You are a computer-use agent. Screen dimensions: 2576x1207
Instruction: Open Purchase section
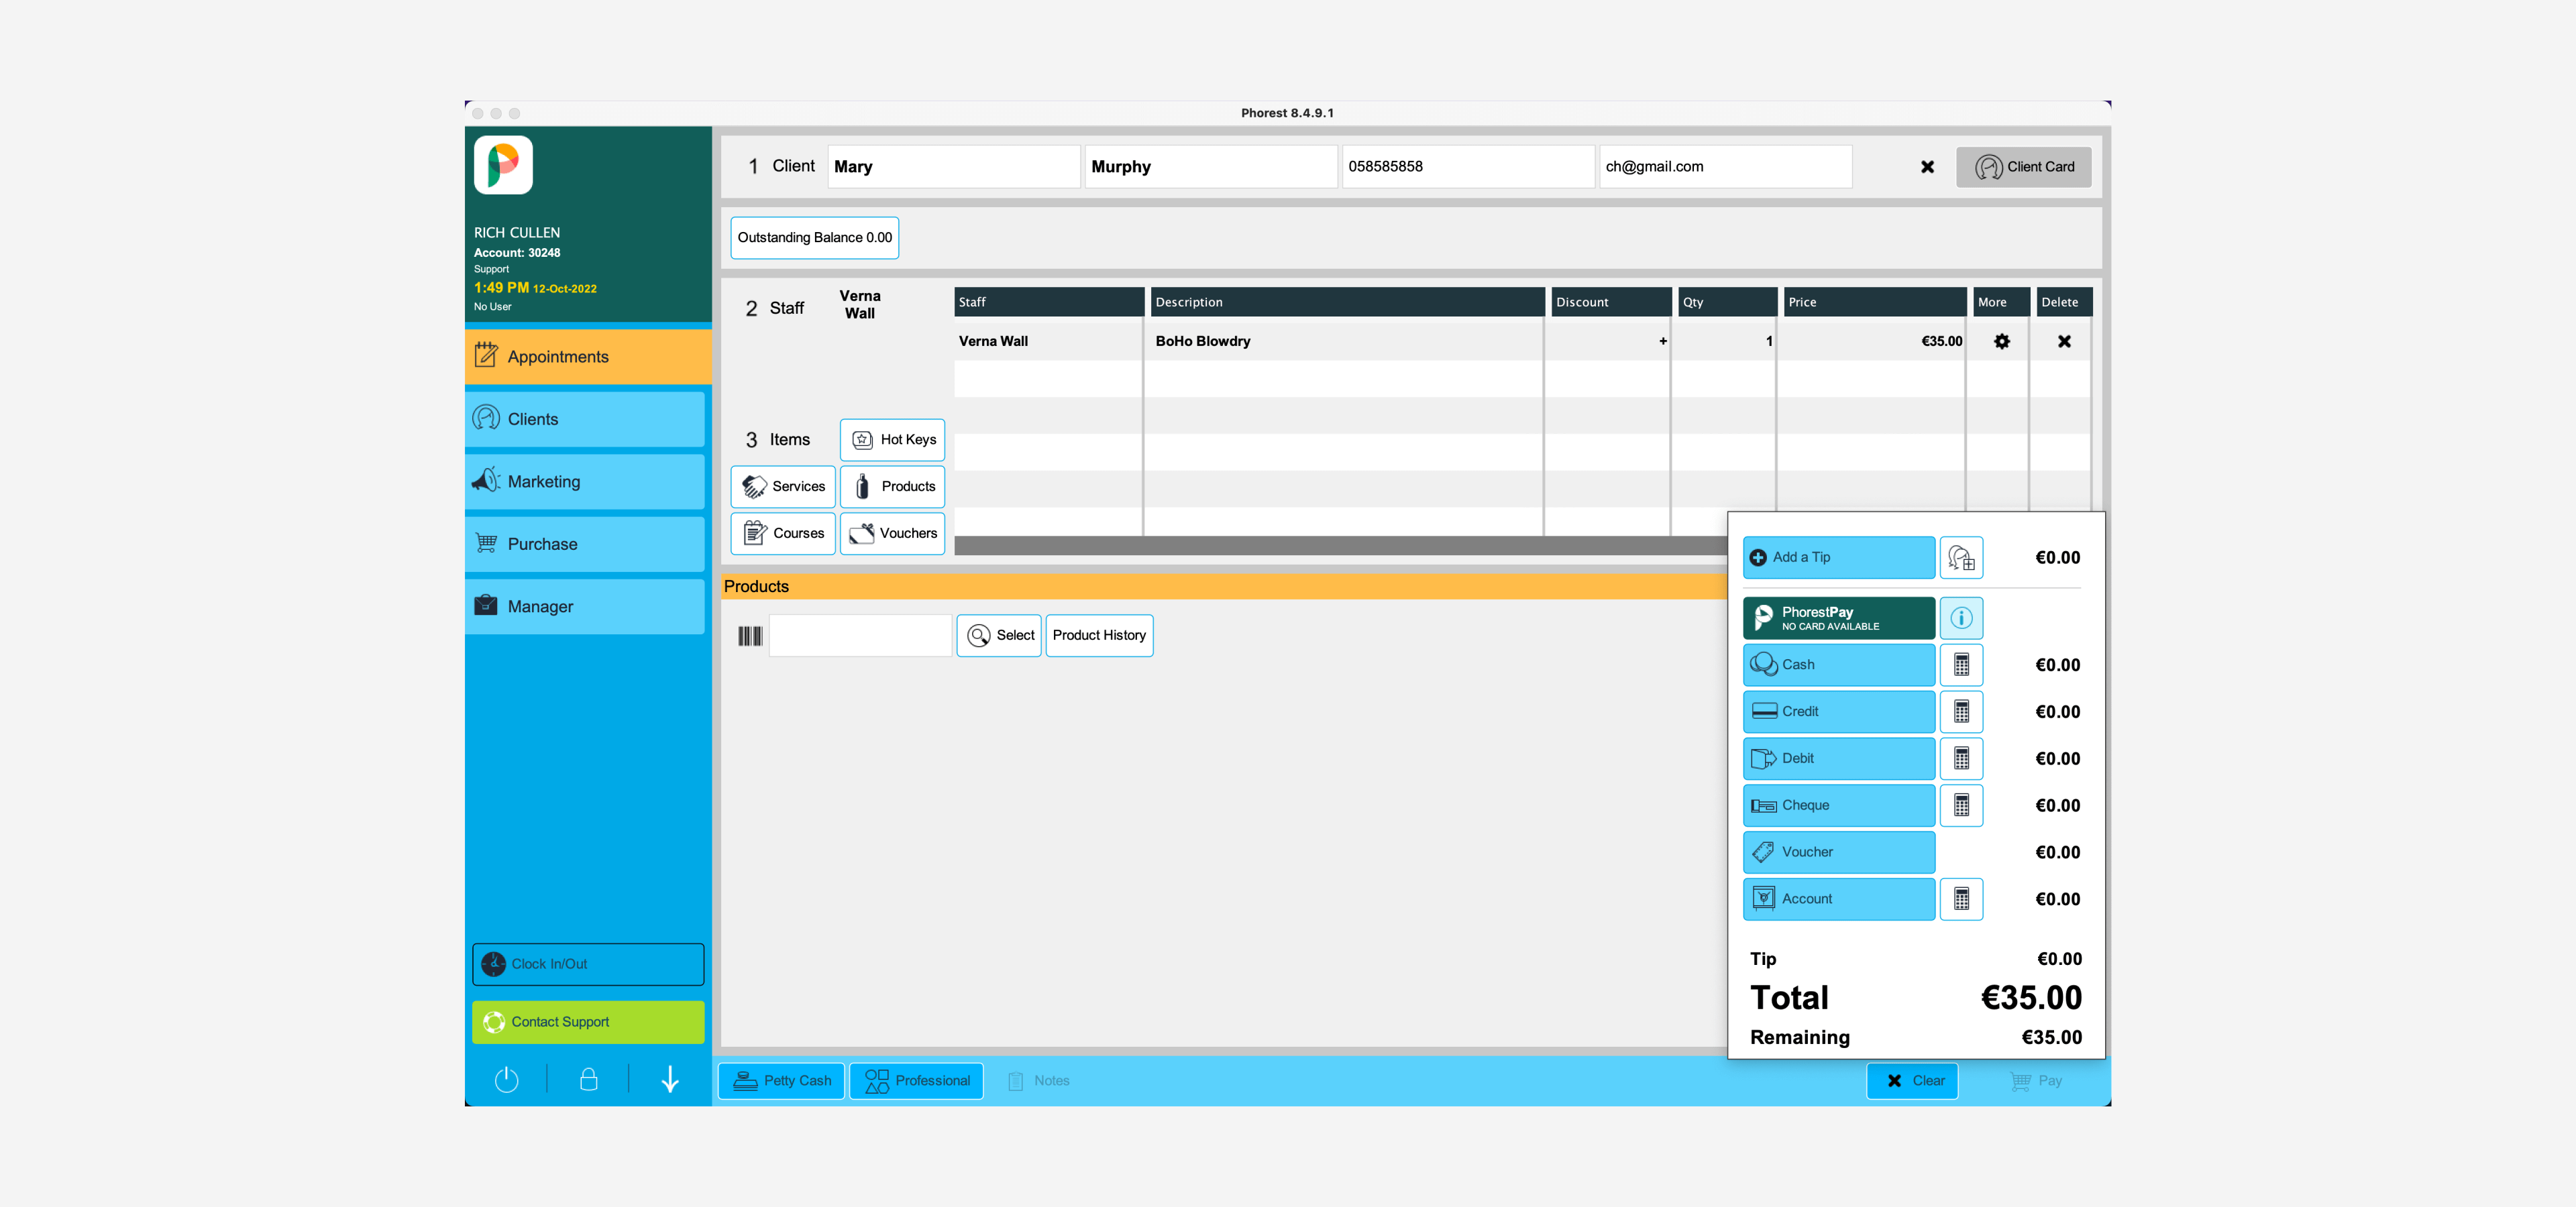coord(585,544)
